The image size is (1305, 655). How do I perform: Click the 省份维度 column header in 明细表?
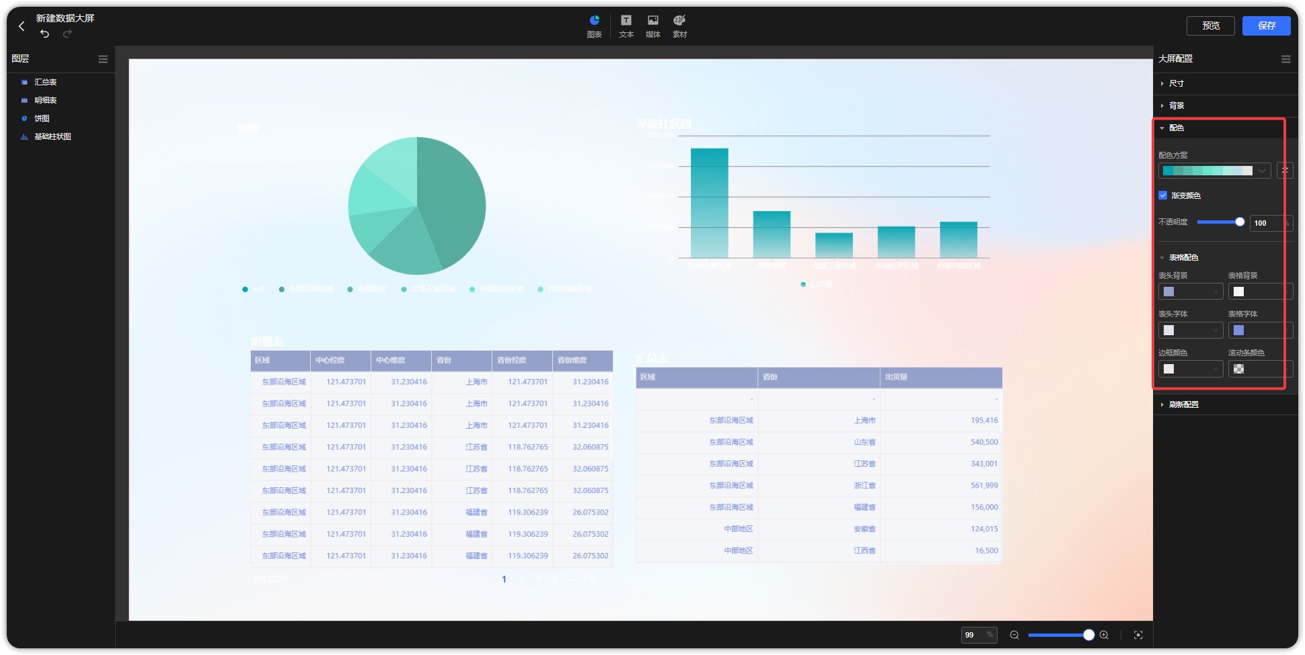pos(583,361)
